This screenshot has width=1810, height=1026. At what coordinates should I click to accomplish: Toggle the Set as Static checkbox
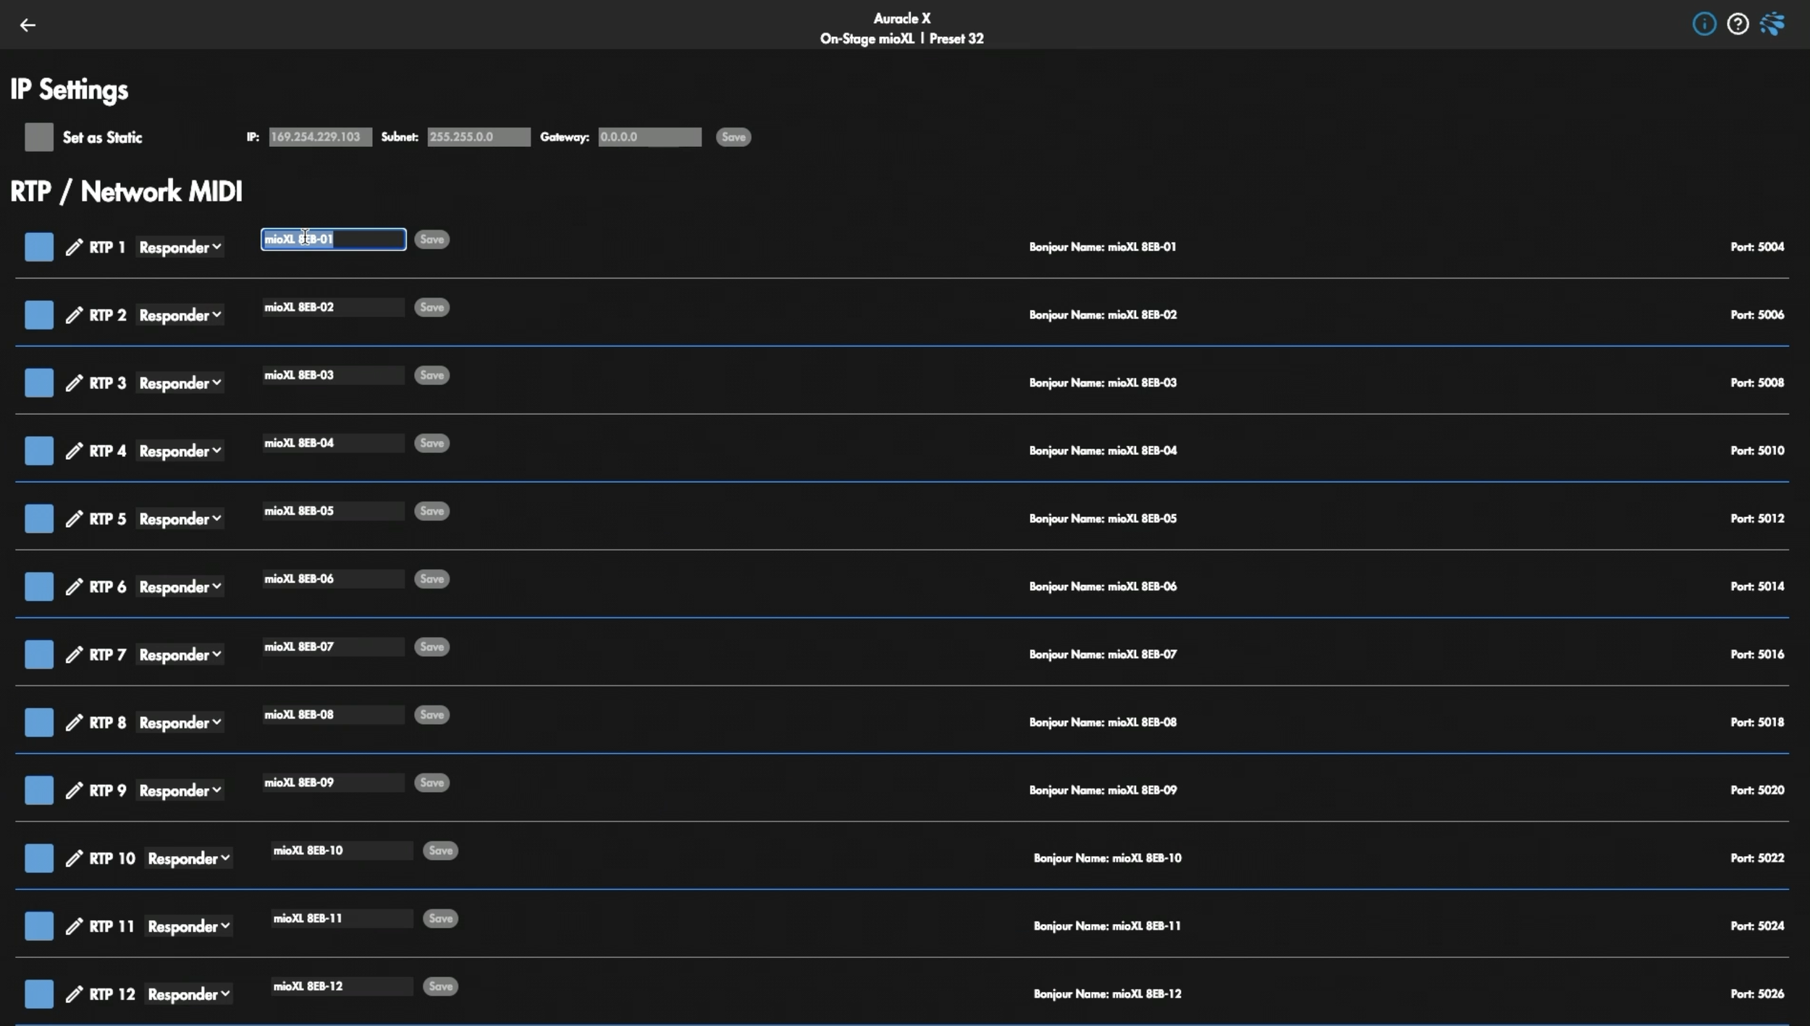click(39, 137)
